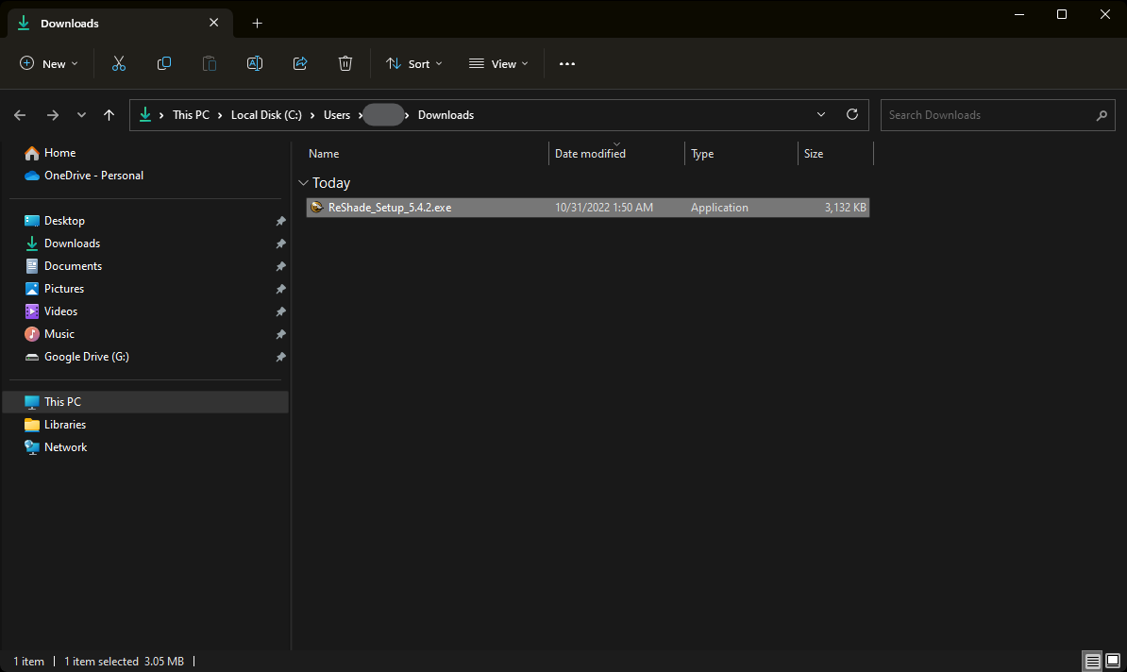This screenshot has height=672, width=1127.
Task: Select This PC in navigation pane
Action: pyautogui.click(x=146, y=402)
